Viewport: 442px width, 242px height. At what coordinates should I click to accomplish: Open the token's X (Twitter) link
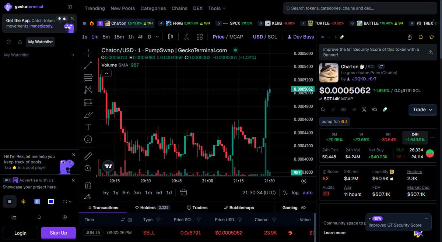(364, 109)
